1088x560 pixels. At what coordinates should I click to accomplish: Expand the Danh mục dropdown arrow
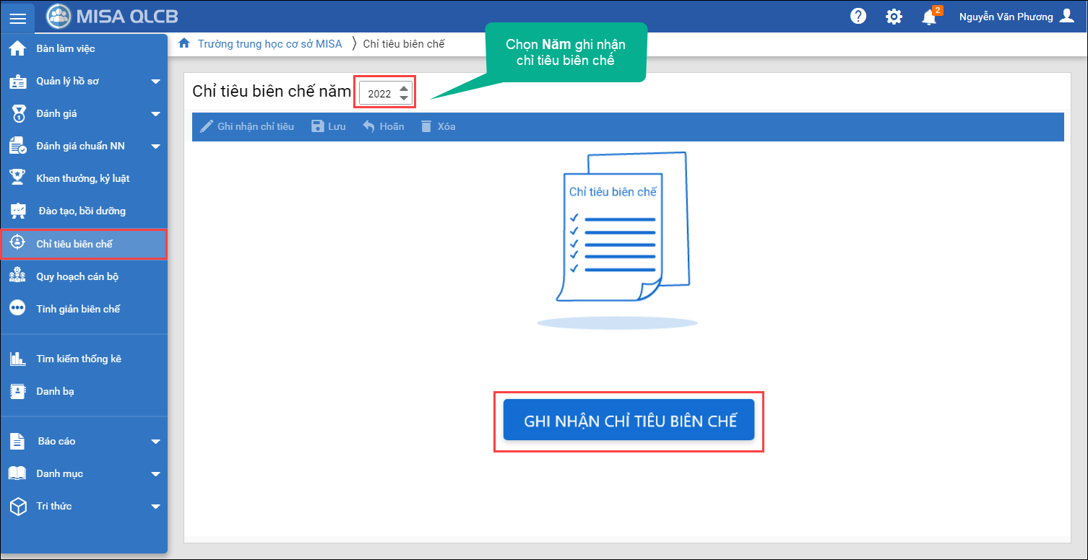(x=155, y=474)
